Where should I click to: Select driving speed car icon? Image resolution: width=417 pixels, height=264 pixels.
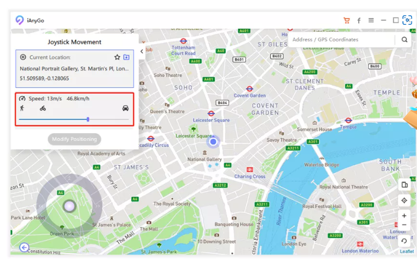[126, 108]
